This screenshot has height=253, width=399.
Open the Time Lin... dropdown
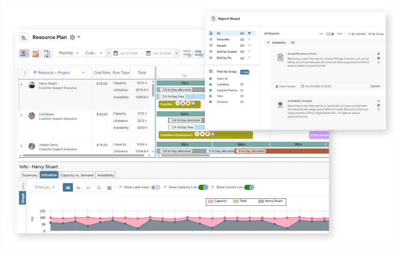[45, 187]
